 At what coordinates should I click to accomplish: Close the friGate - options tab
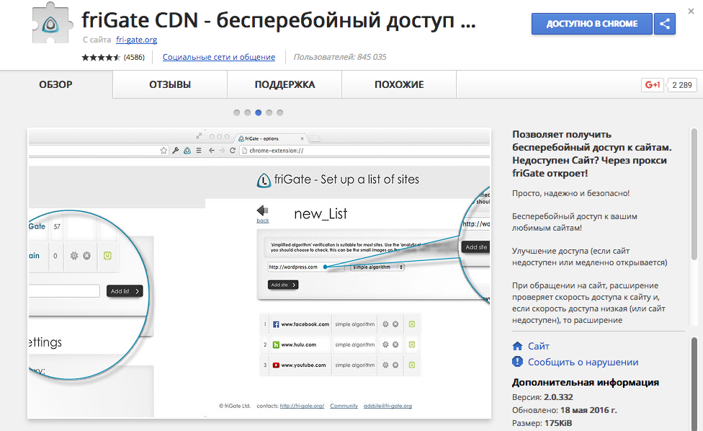coord(302,138)
